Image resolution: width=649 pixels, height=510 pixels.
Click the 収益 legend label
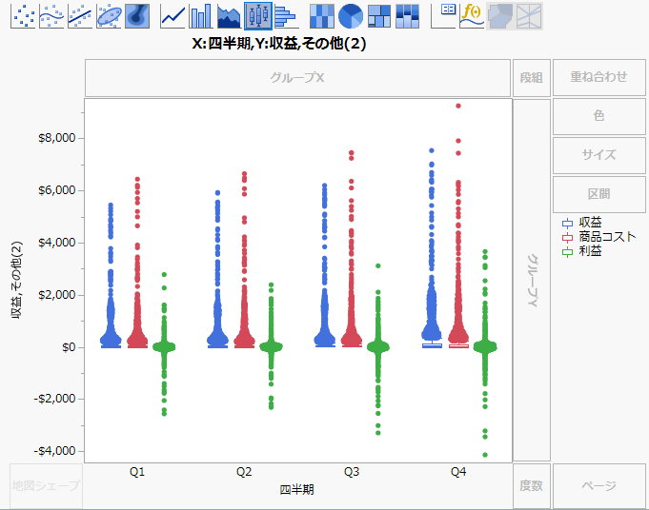click(x=590, y=223)
